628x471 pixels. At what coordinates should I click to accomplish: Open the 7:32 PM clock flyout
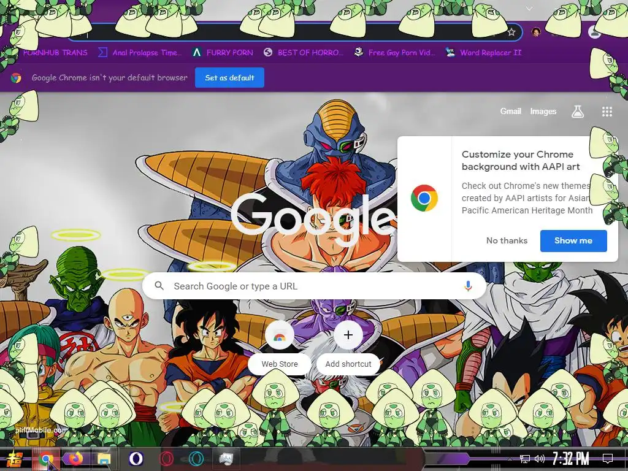point(571,459)
